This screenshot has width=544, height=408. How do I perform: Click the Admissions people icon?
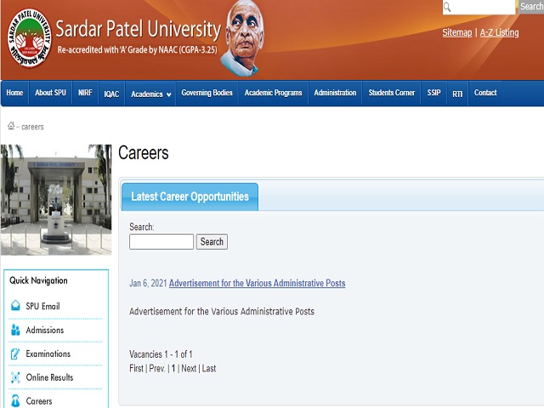tap(15, 330)
